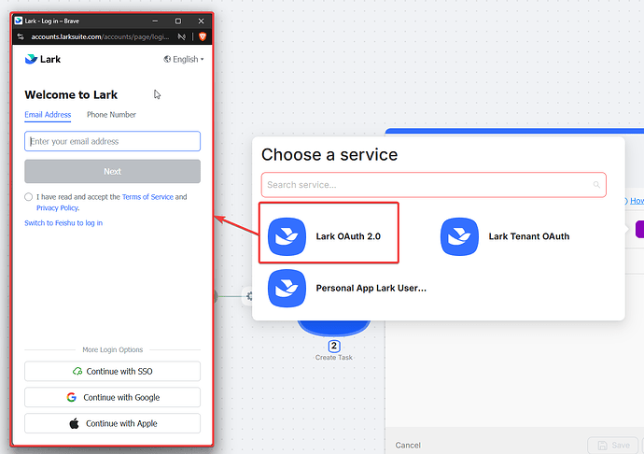Accept the Terms of Service radio button
The height and width of the screenshot is (454, 644).
pyautogui.click(x=28, y=197)
